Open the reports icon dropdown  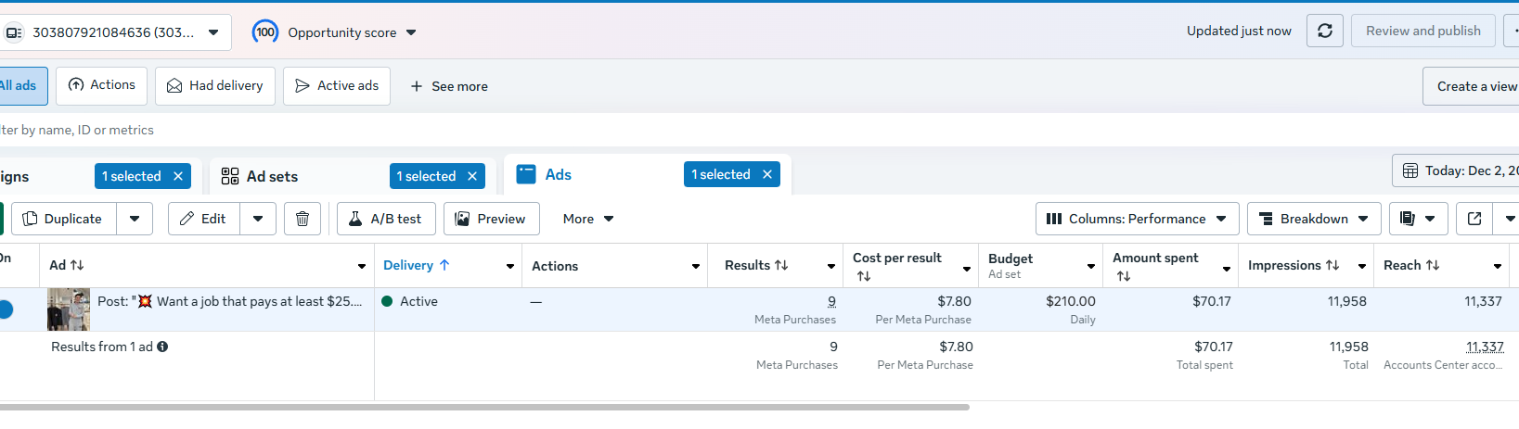(1418, 219)
